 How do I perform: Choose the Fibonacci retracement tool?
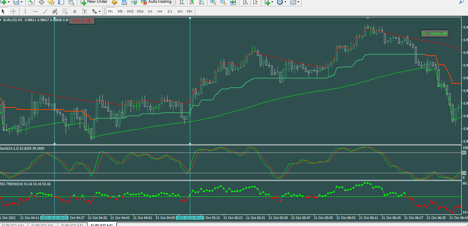point(65,11)
